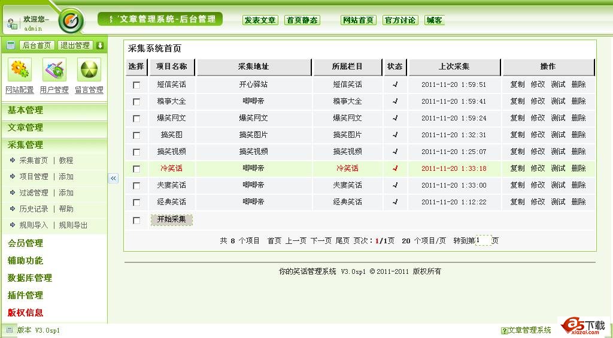Tick the checkbox for 糗事大全
Viewport: 613px width, 338px height.
pyautogui.click(x=136, y=102)
